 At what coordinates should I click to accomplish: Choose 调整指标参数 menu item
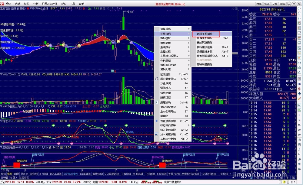point(211,51)
